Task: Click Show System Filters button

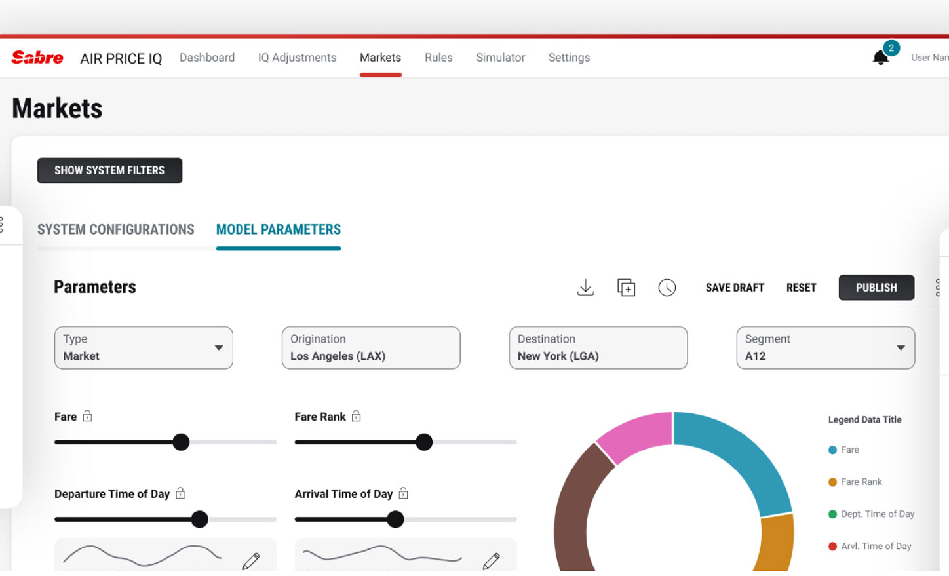Action: 109,170
